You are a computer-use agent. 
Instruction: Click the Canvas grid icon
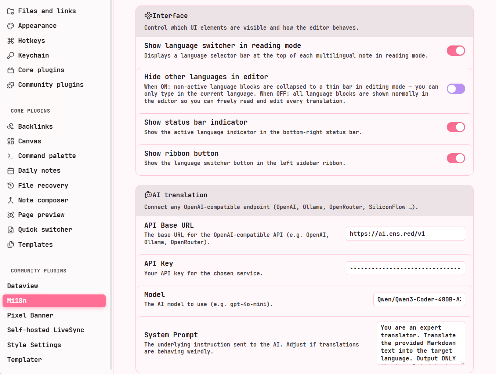click(11, 141)
